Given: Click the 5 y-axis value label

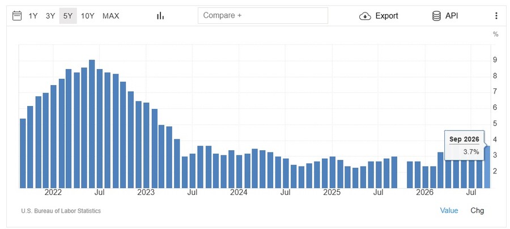Looking at the screenshot, I should click(495, 124).
